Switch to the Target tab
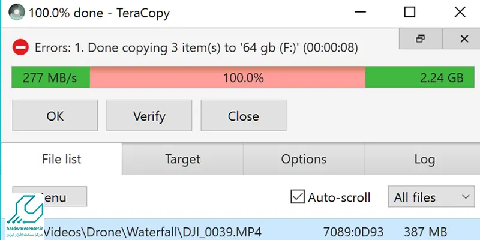 pyautogui.click(x=182, y=159)
